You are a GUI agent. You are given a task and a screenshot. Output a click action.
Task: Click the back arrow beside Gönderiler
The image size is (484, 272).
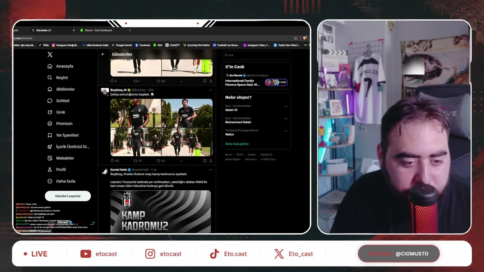[103, 54]
